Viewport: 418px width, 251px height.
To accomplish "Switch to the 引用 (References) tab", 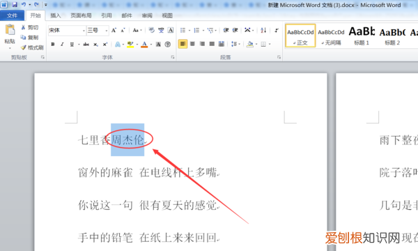I will tap(107, 15).
